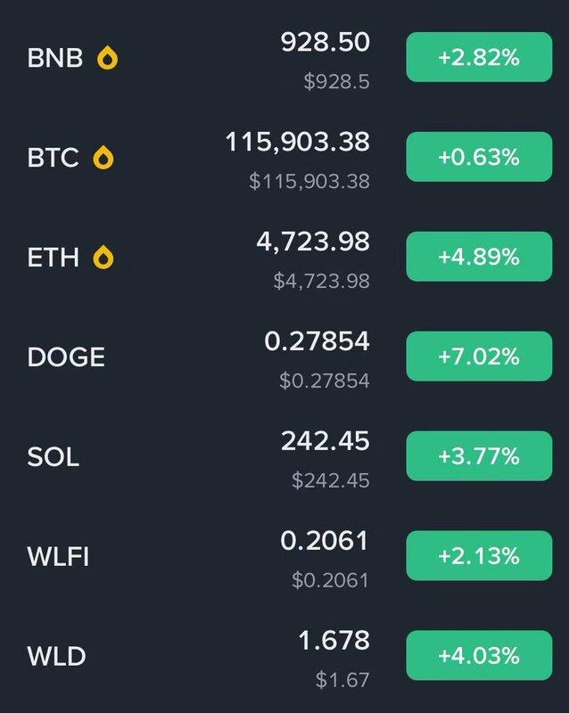
Task: Tap the flame icon beside BTC
Action: tap(103, 158)
